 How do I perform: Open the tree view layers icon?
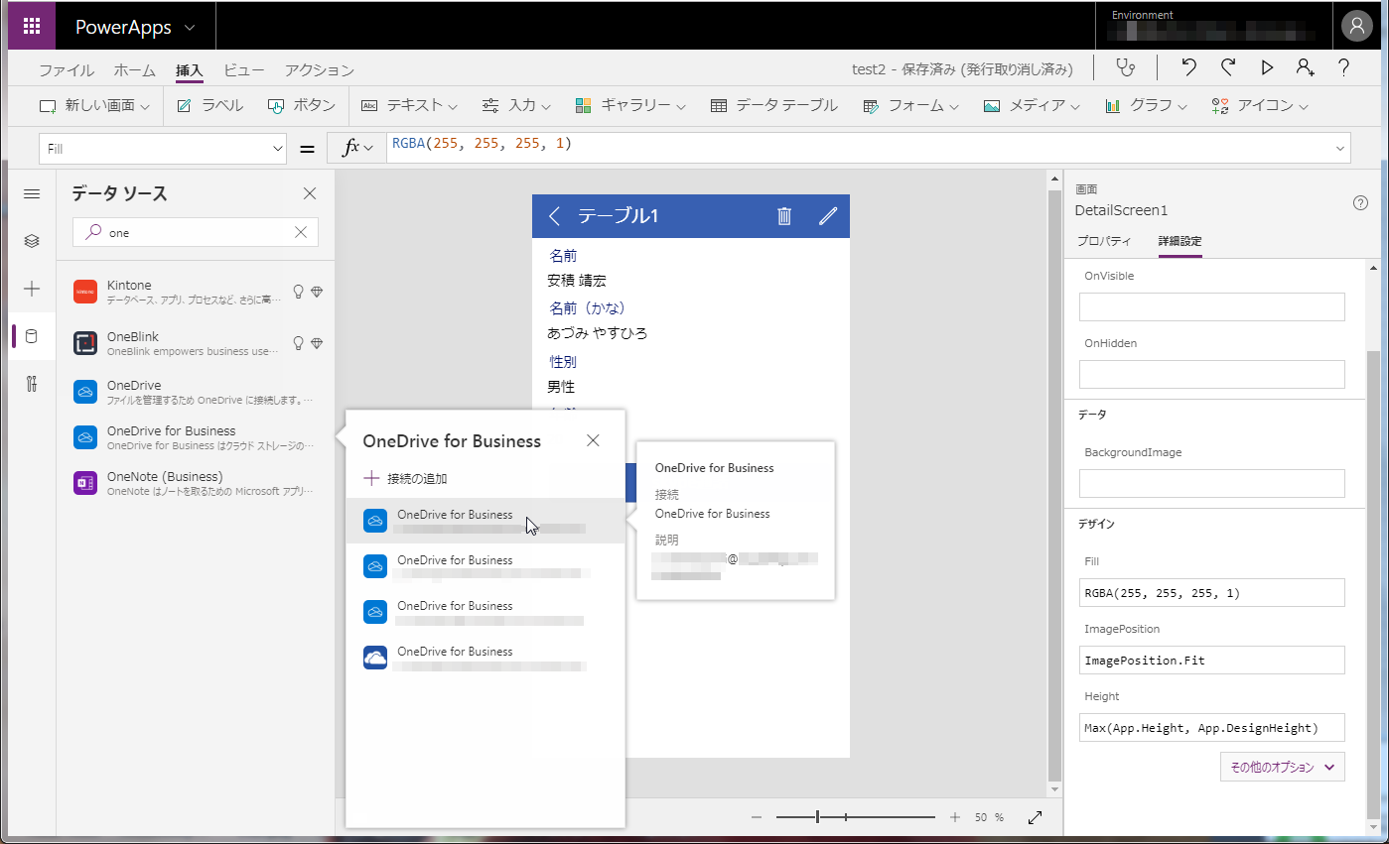[x=32, y=241]
